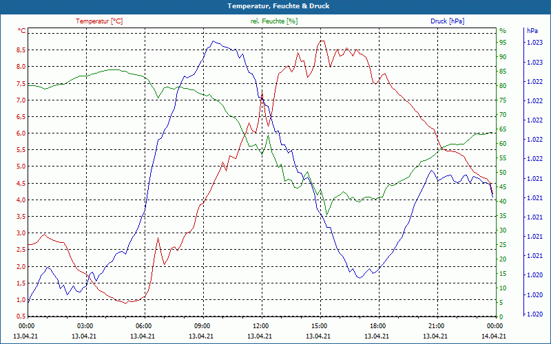Click the green "35" humidity axis tick
Screen dimensions: 551x344
[x=503, y=216]
